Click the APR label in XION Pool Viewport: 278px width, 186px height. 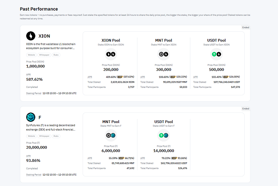pos(90,77)
